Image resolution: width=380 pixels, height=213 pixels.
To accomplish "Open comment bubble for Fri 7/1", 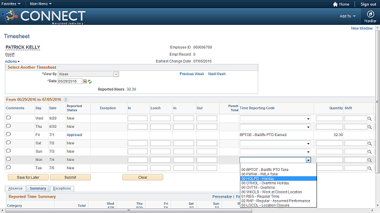I will pyautogui.click(x=8, y=134).
